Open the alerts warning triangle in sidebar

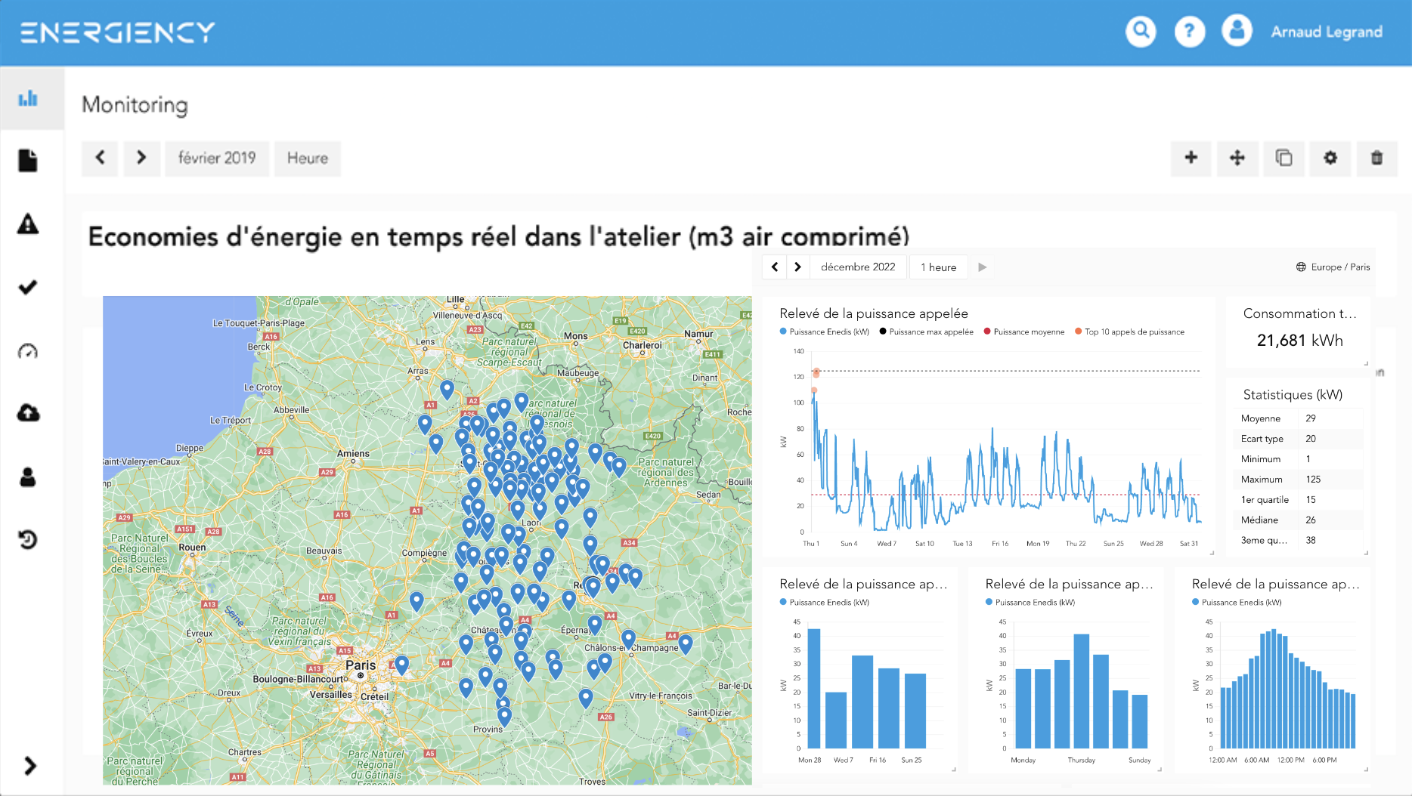[28, 224]
